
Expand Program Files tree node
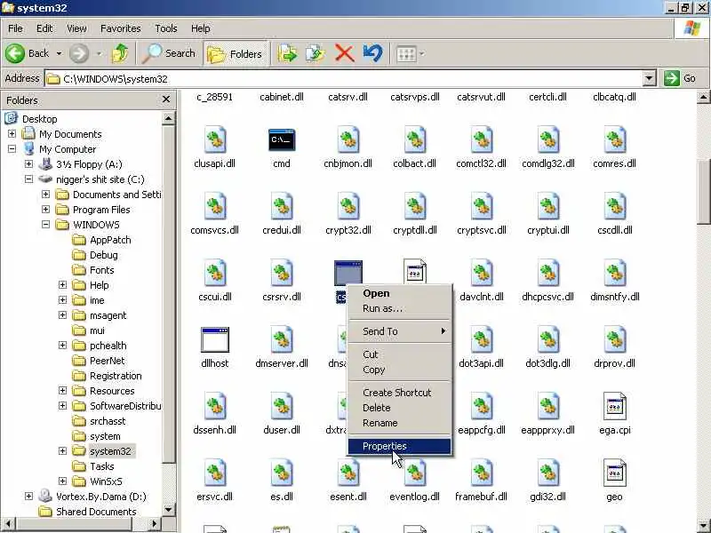pos(46,210)
